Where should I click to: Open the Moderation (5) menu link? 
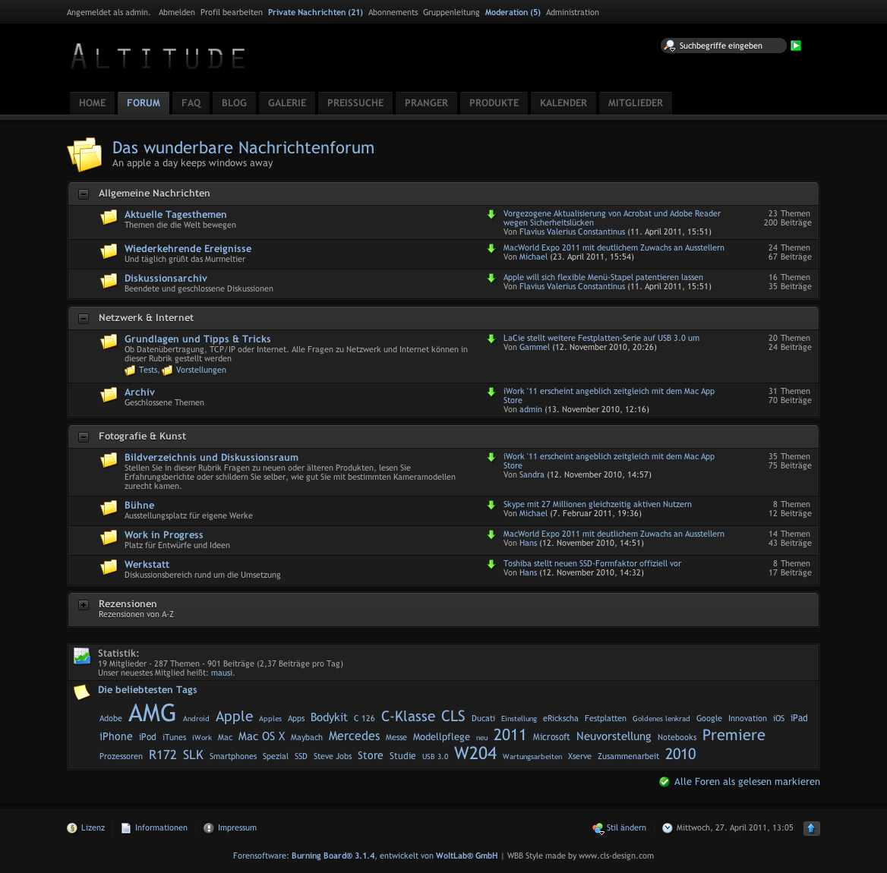point(513,12)
